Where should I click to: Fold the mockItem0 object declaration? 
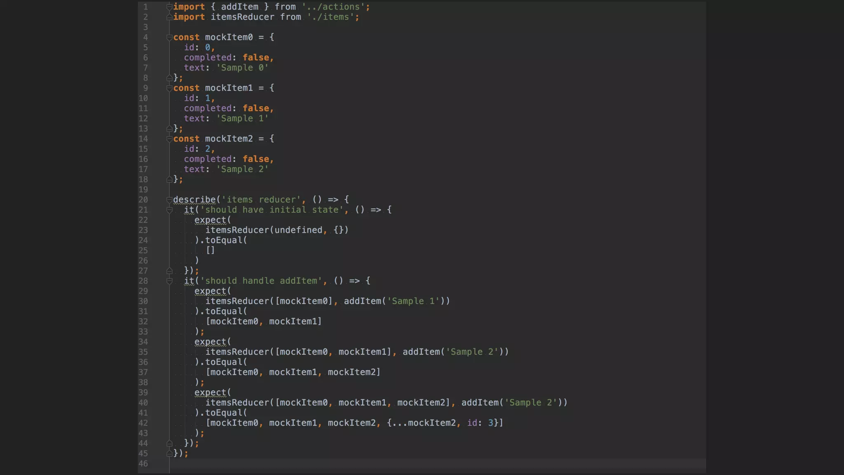click(x=169, y=38)
